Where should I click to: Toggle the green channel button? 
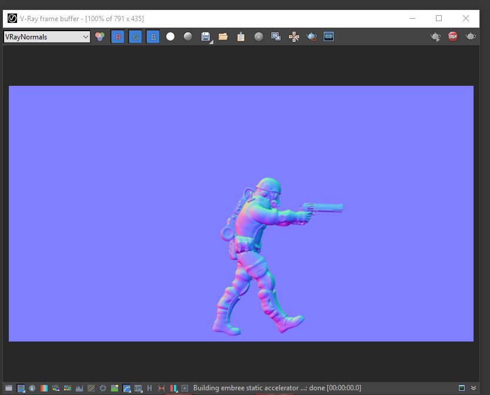tap(135, 37)
